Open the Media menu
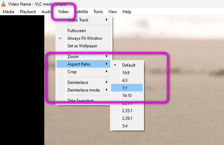 9,12
